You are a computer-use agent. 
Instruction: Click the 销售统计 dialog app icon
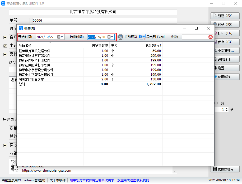(21, 28)
